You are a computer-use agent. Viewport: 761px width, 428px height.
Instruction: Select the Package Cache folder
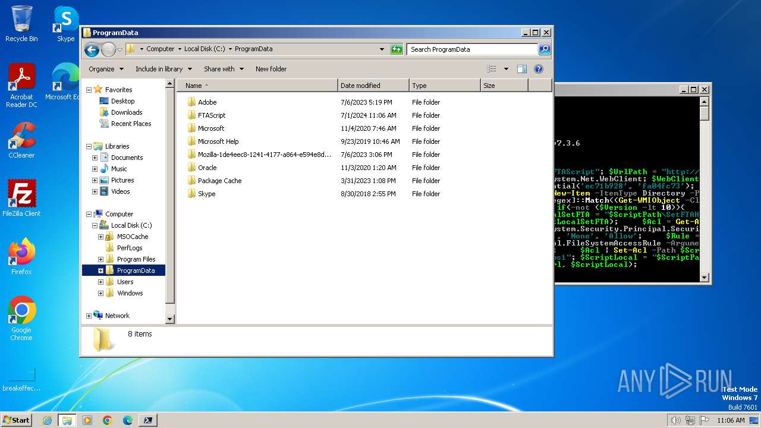(x=219, y=181)
